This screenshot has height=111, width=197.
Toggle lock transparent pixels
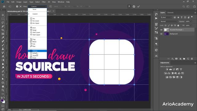tap(166, 25)
